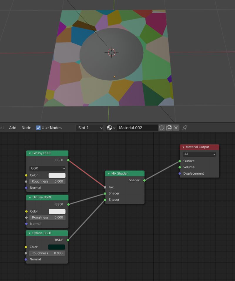Open the GGX distribution dropdown
The image size is (235, 281).
pos(46,168)
